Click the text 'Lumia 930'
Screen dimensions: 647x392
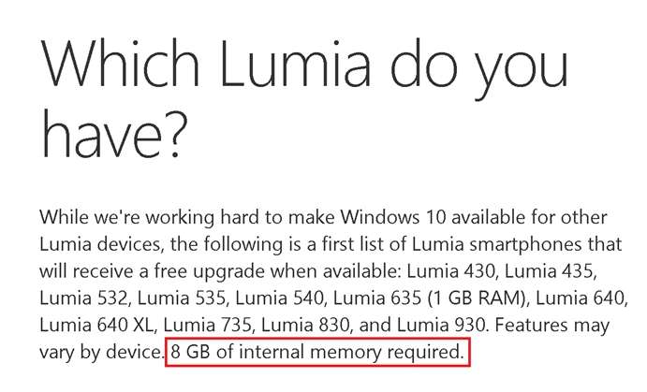point(441,326)
